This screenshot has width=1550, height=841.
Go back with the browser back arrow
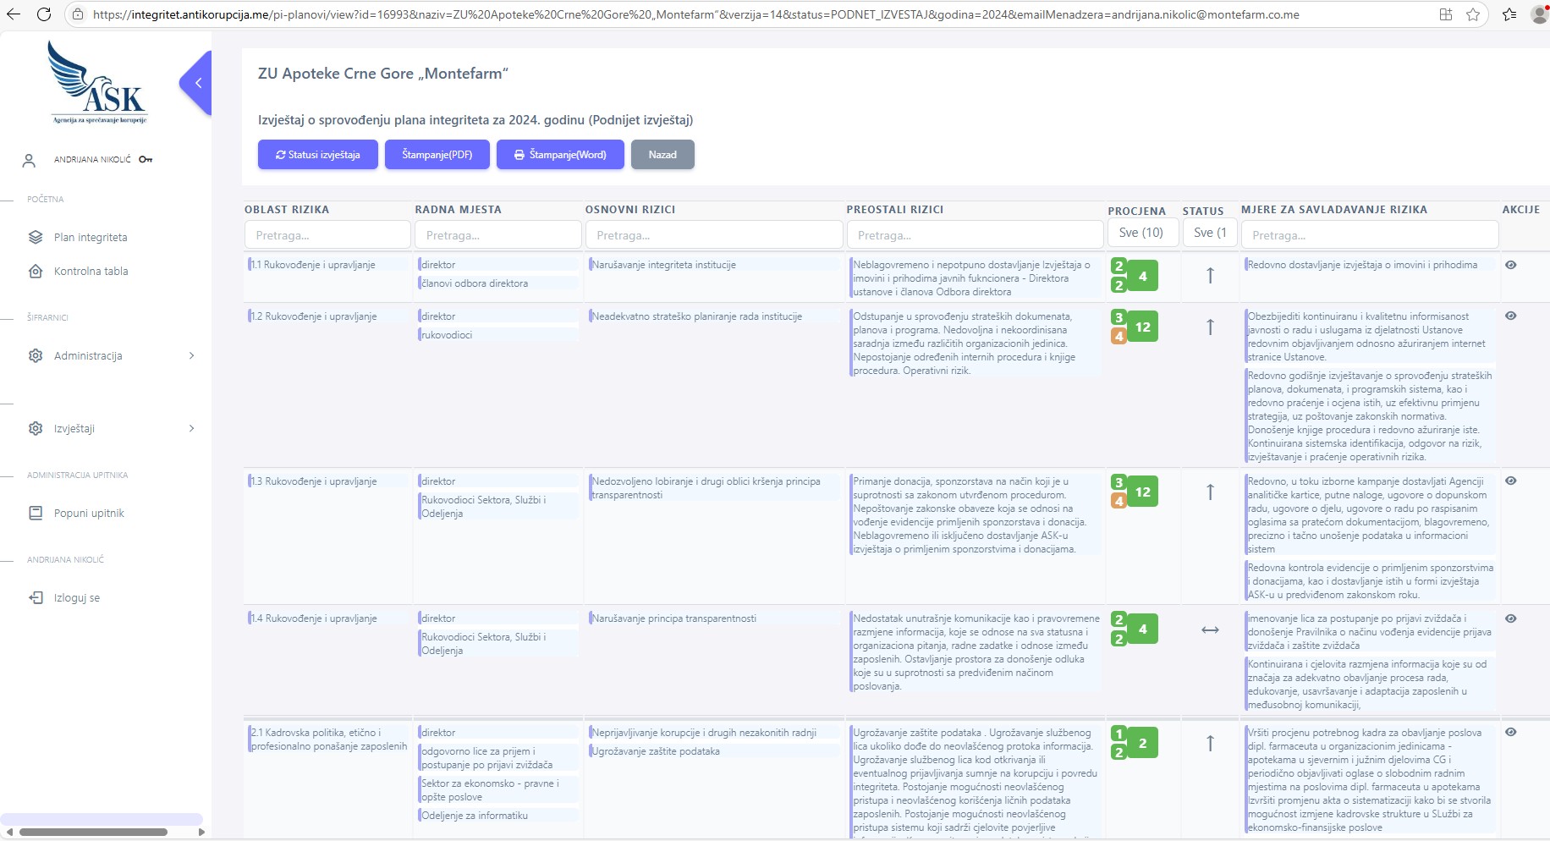13,14
